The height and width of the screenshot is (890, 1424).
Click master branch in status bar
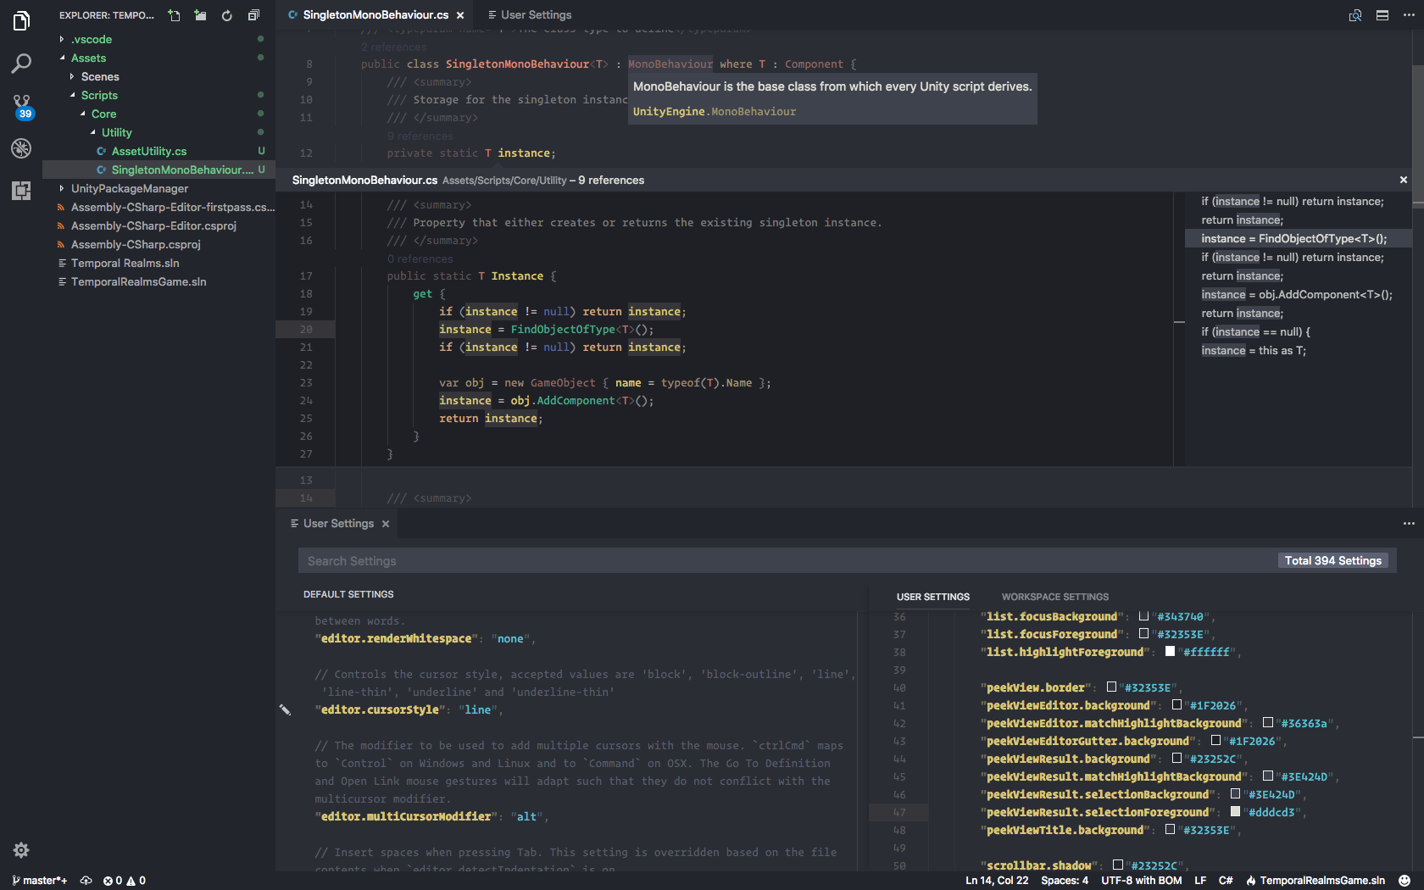coord(40,881)
